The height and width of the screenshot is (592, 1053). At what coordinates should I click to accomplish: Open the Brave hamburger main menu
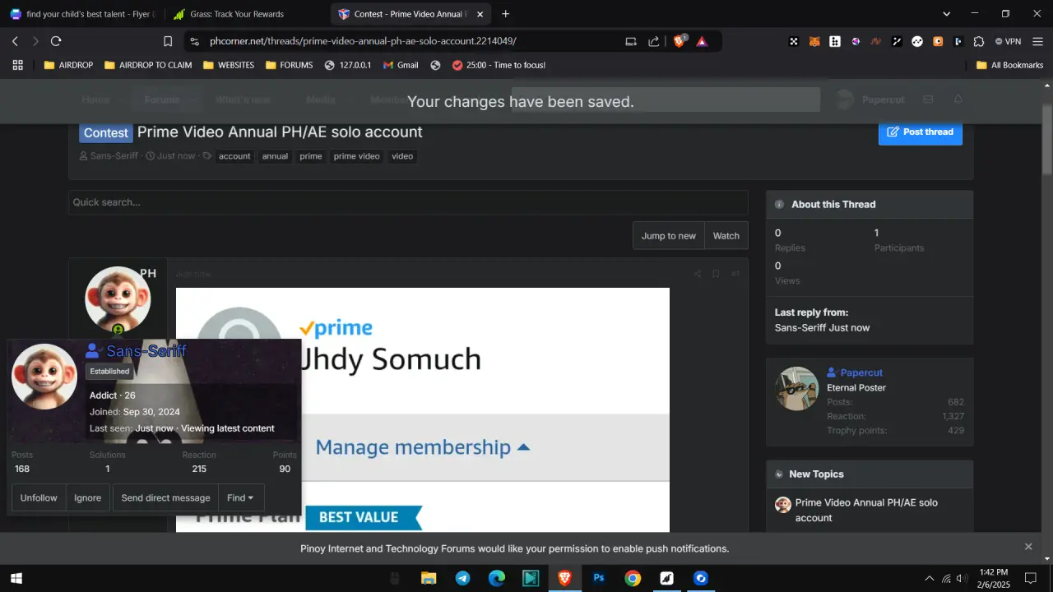point(1037,41)
